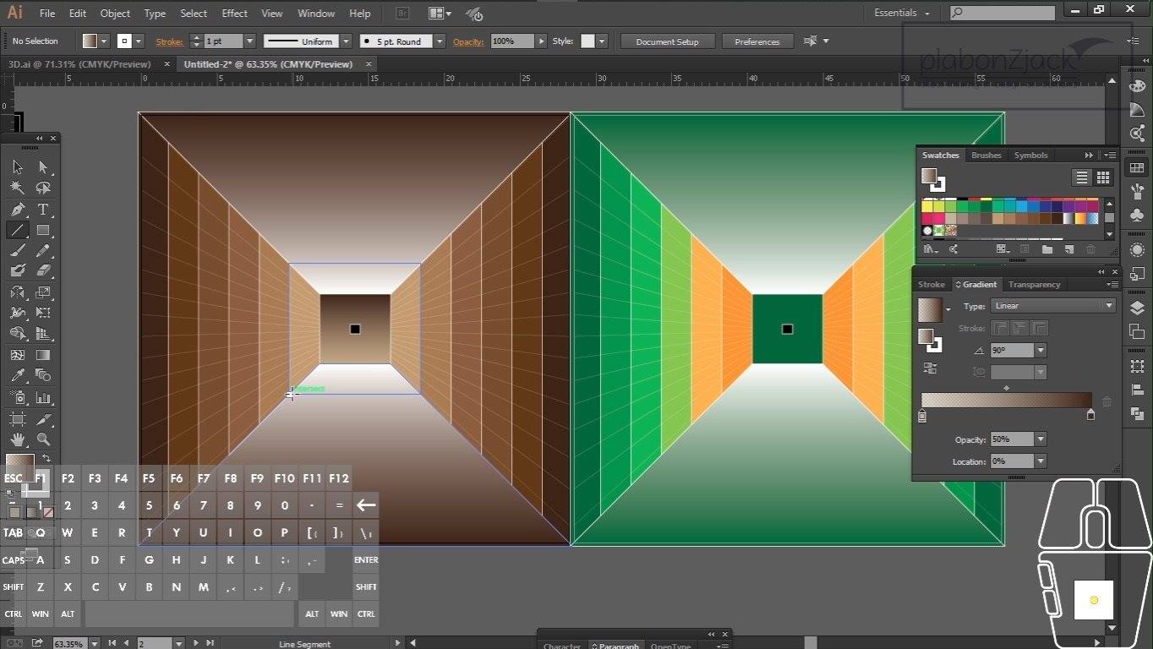Open the Window menu
Image resolution: width=1153 pixels, height=649 pixels.
(x=316, y=14)
